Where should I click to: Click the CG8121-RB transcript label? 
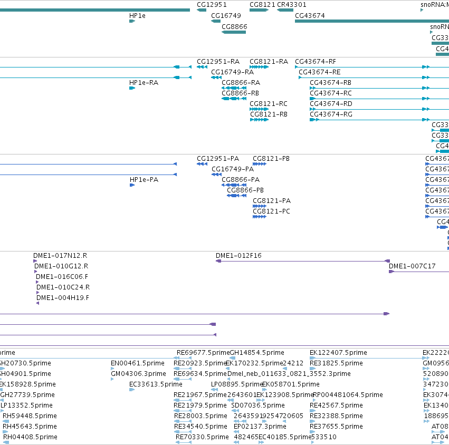269,114
